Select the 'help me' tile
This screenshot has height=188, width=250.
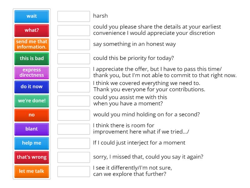31,143
